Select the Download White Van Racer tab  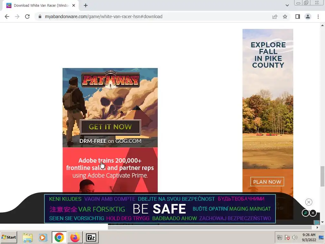(41, 5)
